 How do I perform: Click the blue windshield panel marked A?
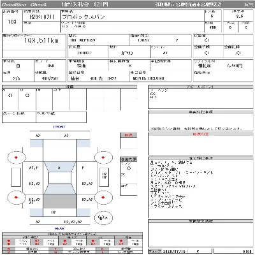60,167
